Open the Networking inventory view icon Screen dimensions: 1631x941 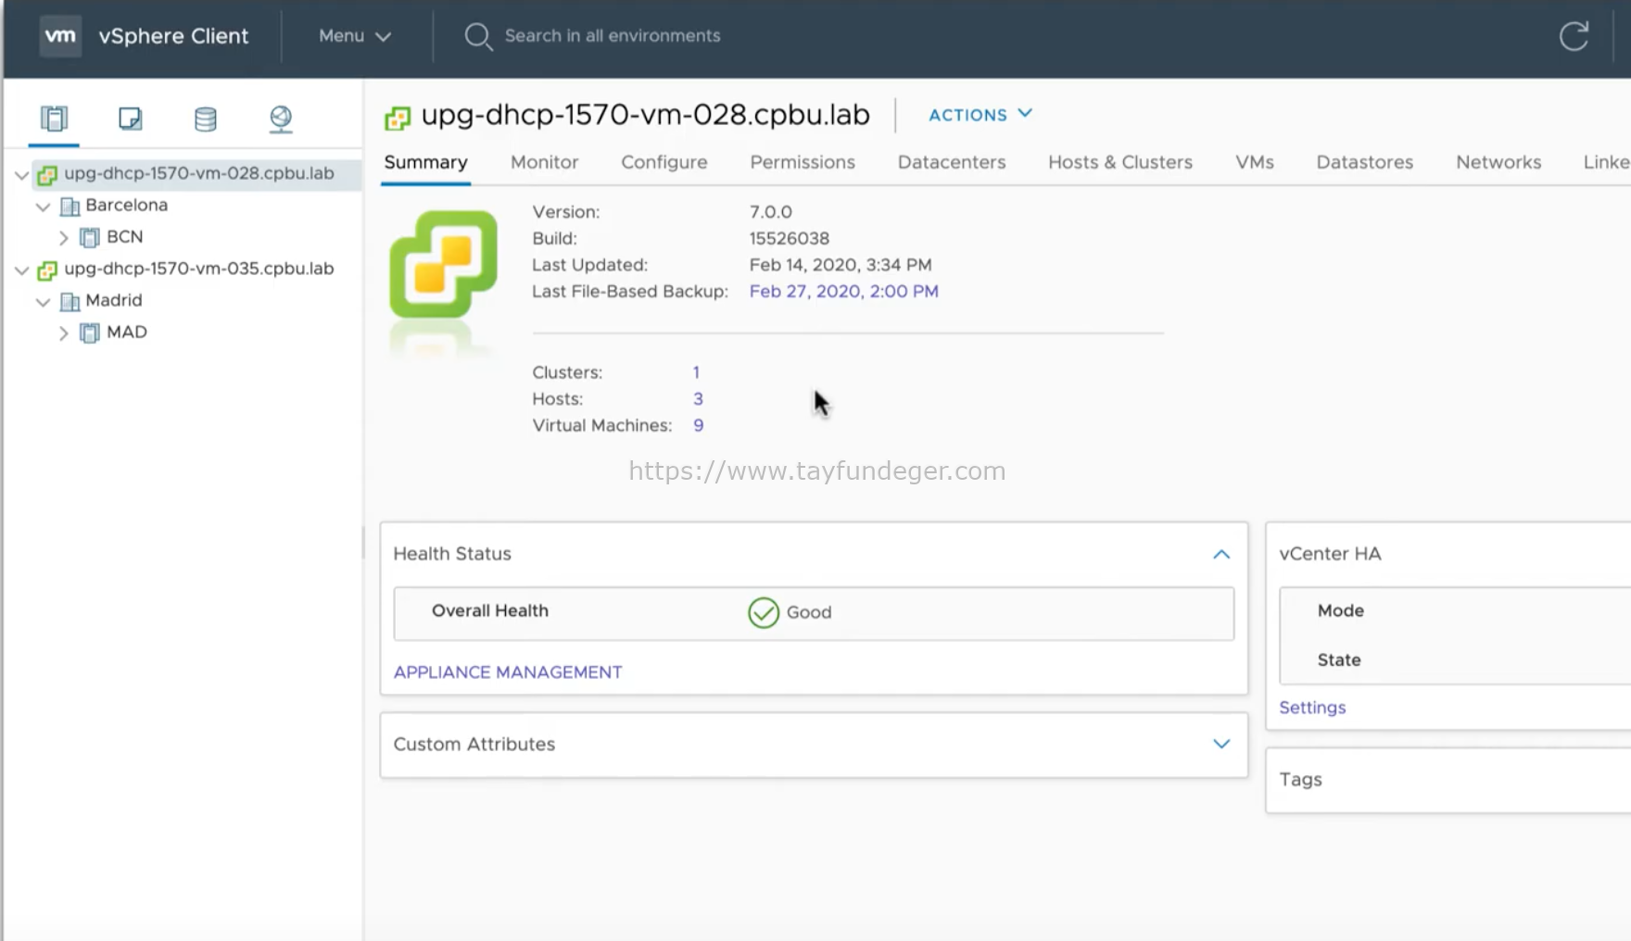tap(281, 119)
